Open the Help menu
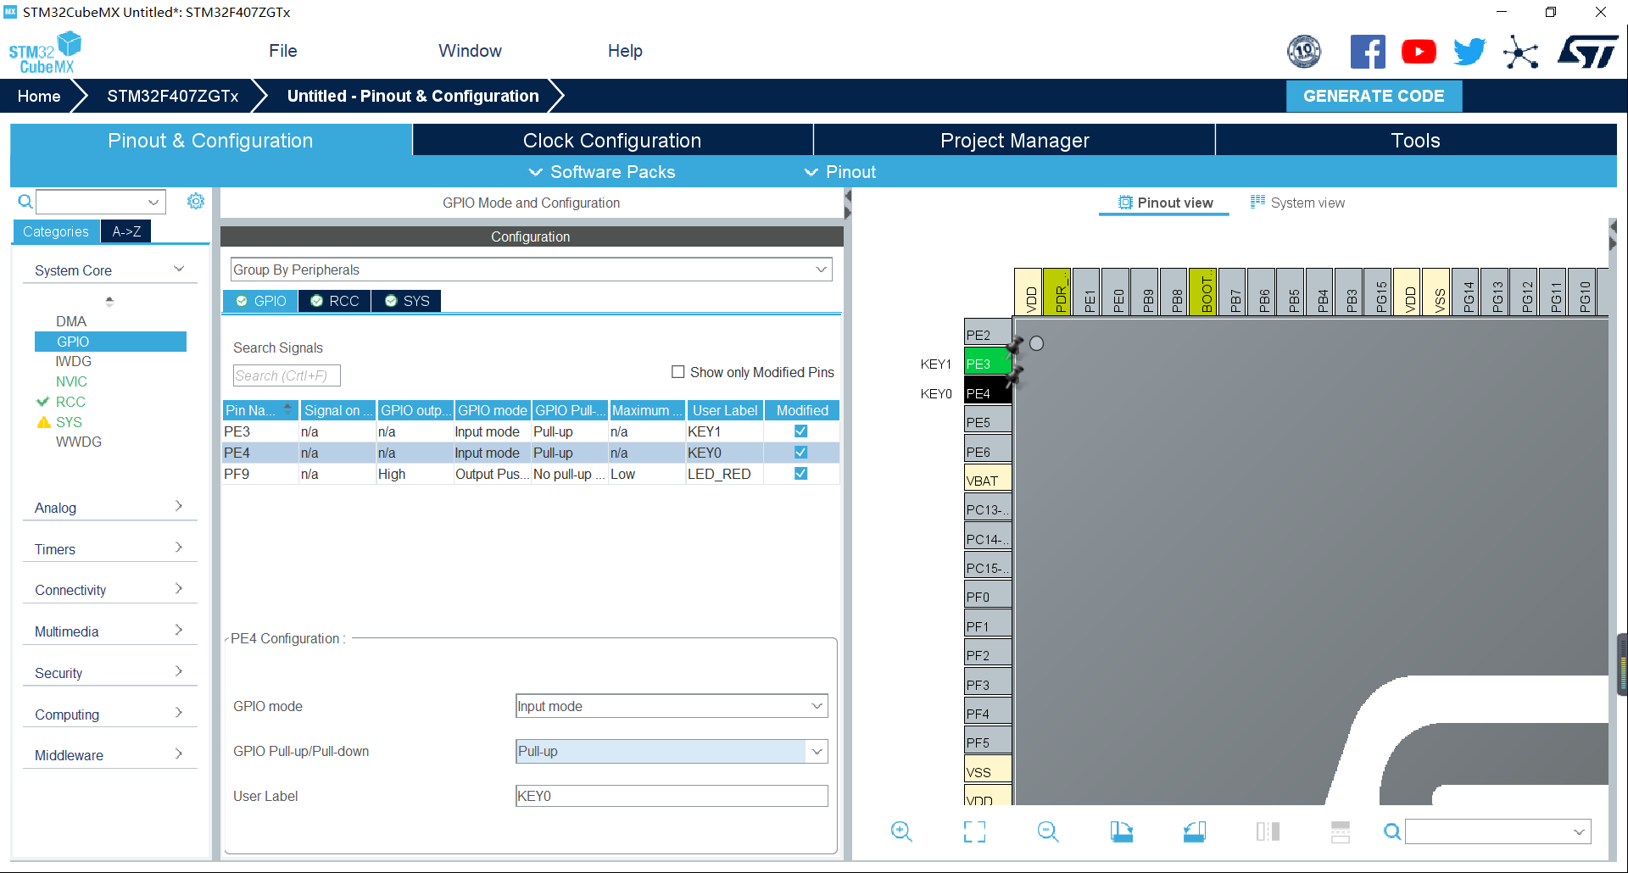Image resolution: width=1628 pixels, height=873 pixels. pyautogui.click(x=625, y=51)
